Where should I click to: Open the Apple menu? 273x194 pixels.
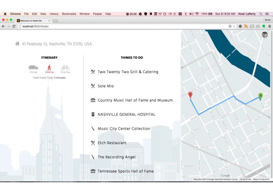(5, 14)
